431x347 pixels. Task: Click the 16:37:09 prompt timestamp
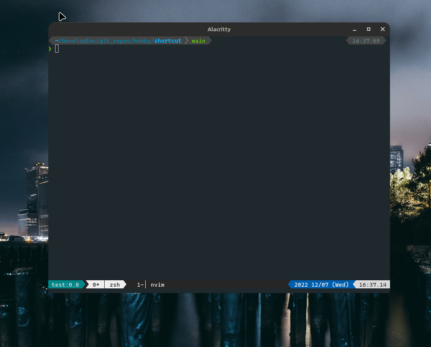365,41
